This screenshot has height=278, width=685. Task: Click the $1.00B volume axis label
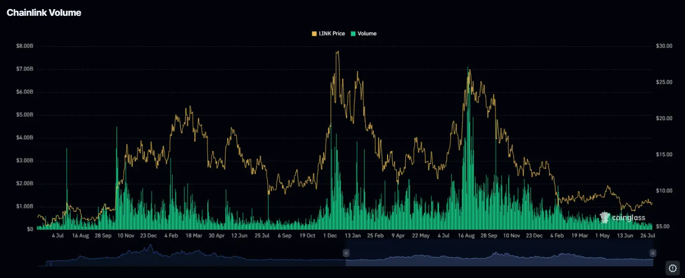(25, 207)
